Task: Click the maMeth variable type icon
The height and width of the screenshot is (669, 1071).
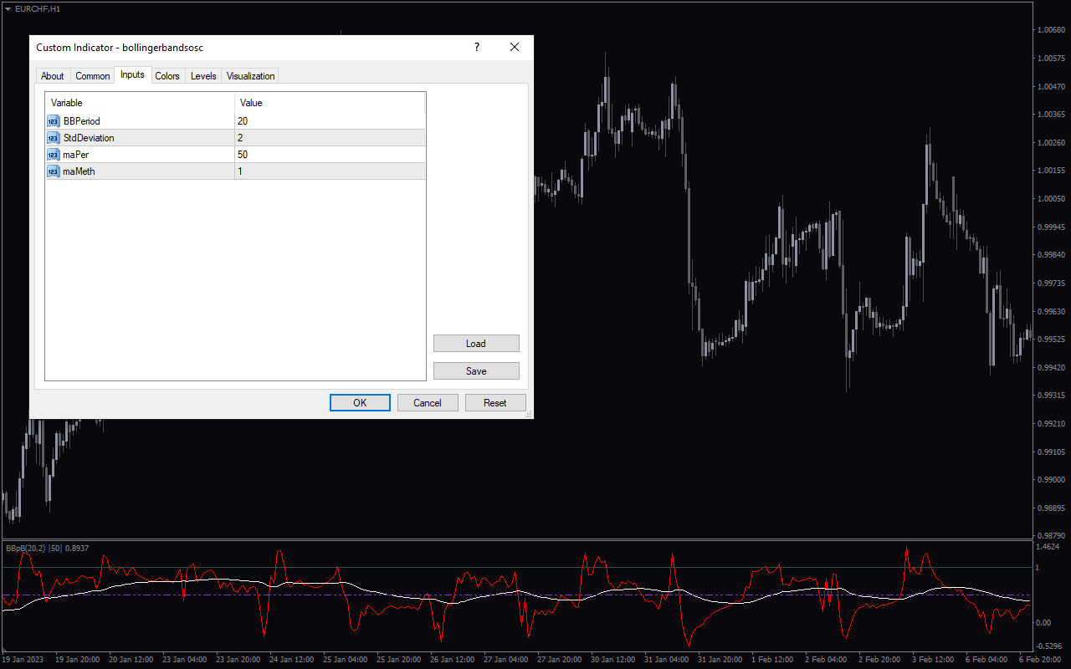Action: (x=53, y=171)
